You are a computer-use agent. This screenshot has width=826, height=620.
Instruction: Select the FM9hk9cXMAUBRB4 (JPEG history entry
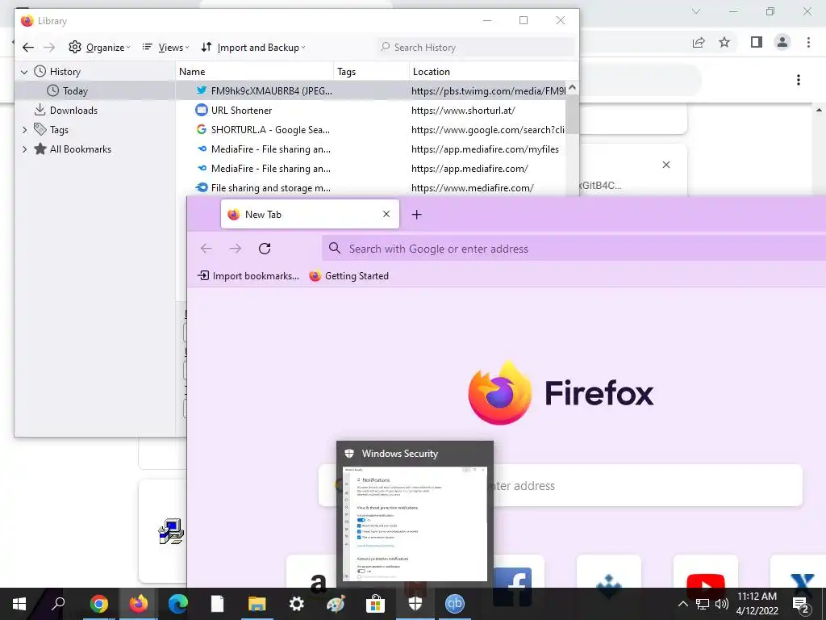[x=370, y=91]
